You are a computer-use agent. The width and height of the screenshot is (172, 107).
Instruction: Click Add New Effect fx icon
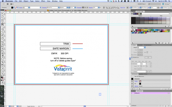140,89
